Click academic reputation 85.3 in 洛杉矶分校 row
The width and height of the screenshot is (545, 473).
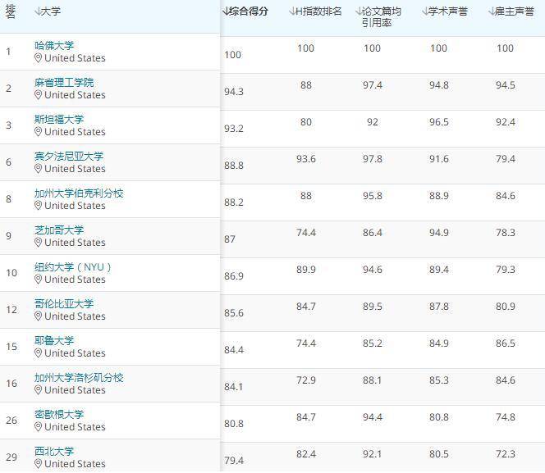[438, 380]
